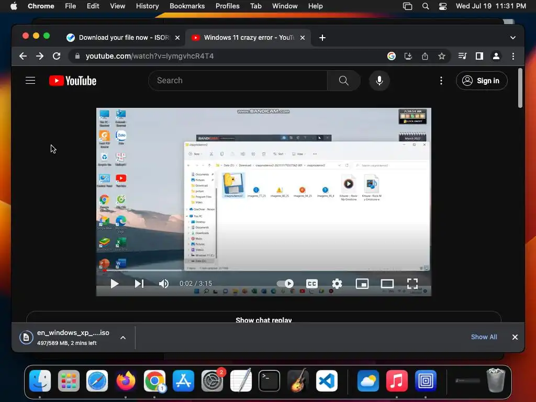536x402 pixels.
Task: Open the View menu
Action: click(x=117, y=6)
